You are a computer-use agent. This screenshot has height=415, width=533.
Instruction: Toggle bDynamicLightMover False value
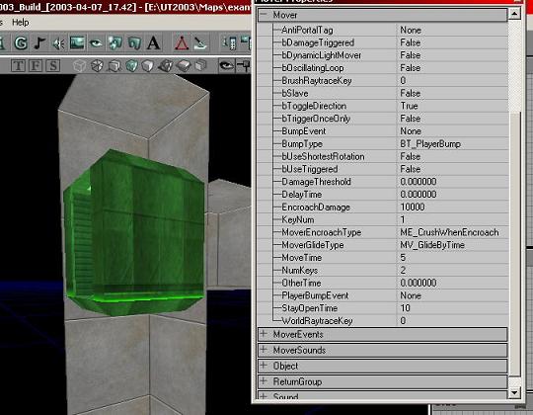(x=411, y=55)
